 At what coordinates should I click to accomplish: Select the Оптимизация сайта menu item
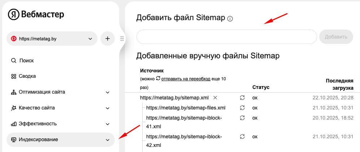tap(61, 92)
